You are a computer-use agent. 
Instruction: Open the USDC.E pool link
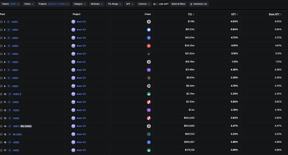click(17, 94)
